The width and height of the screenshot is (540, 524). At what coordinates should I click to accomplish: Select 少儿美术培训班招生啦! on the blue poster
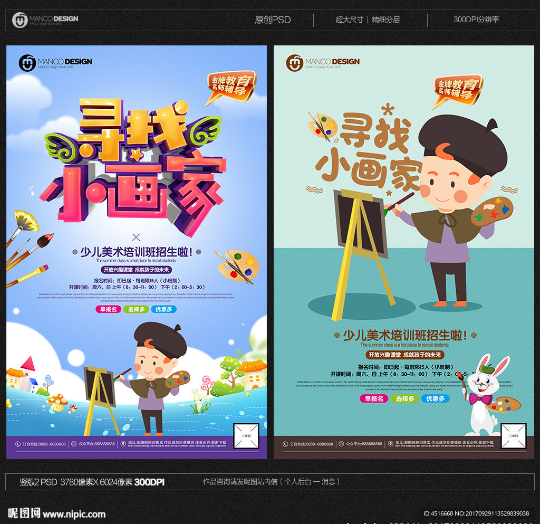[137, 252]
